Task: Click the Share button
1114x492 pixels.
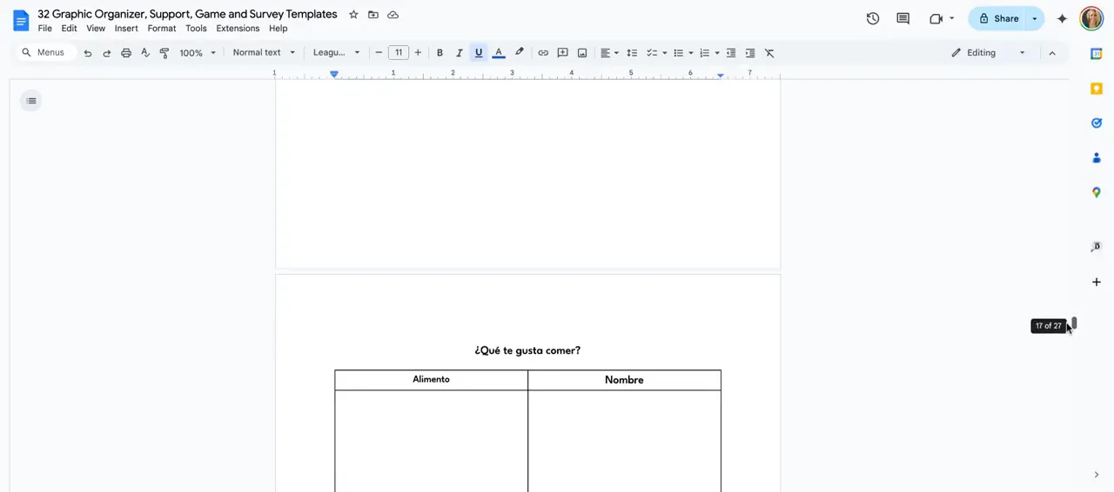Action: pyautogui.click(x=997, y=18)
